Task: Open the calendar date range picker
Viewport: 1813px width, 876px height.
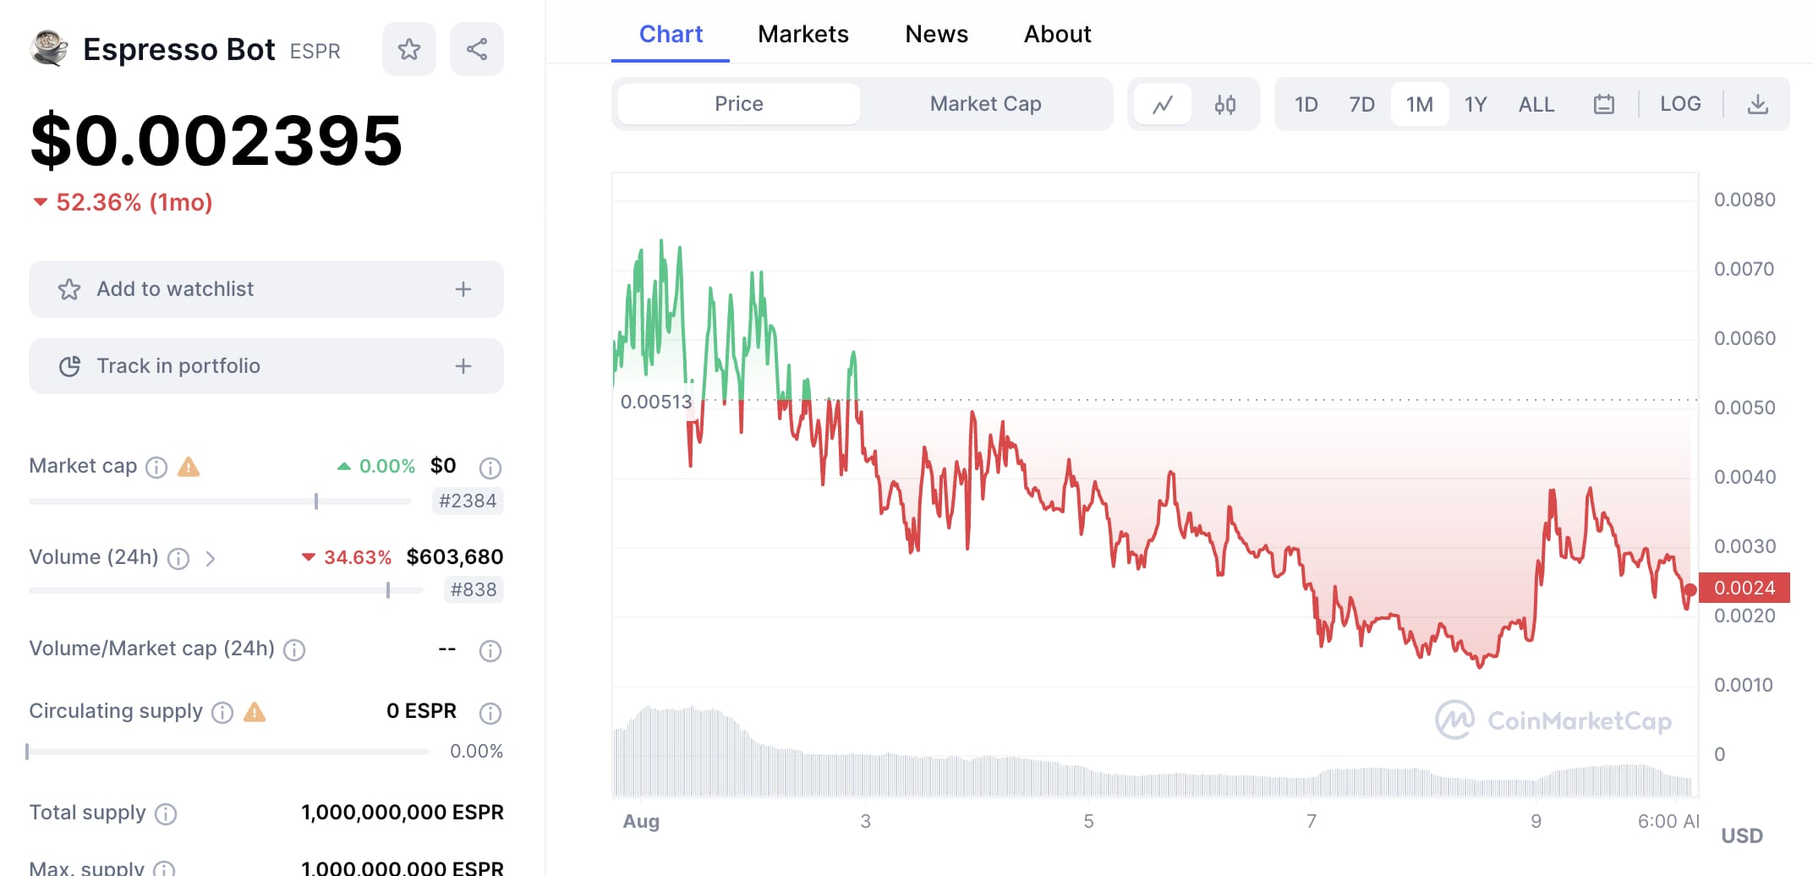Action: click(x=1603, y=104)
